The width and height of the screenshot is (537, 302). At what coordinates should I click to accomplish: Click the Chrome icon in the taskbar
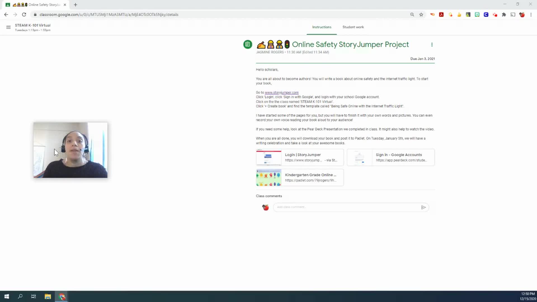point(62,296)
